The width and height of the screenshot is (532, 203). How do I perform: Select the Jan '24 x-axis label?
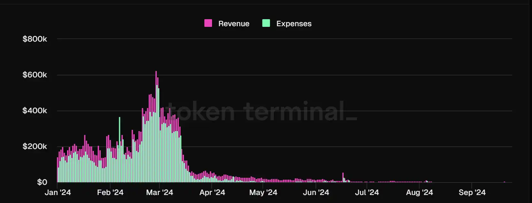tap(57, 192)
